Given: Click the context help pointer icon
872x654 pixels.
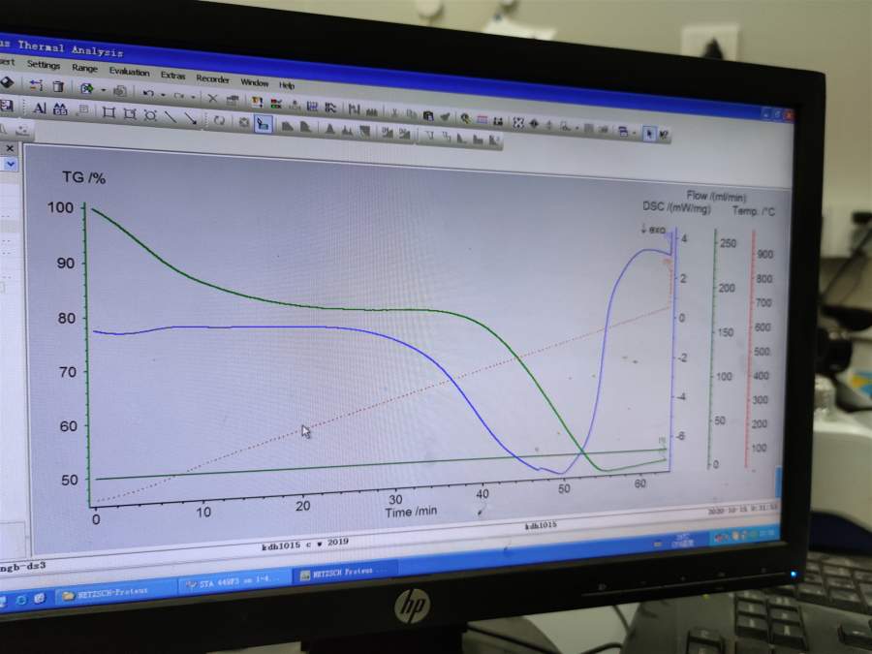Looking at the screenshot, I should (x=664, y=135).
